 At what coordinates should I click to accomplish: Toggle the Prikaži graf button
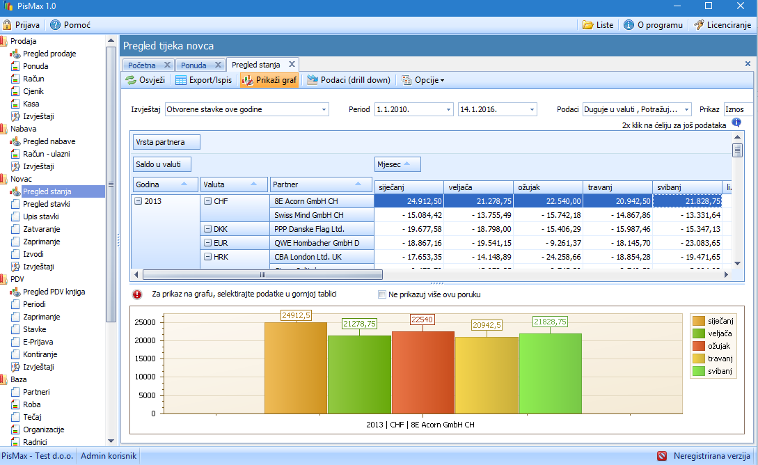pyautogui.click(x=269, y=80)
